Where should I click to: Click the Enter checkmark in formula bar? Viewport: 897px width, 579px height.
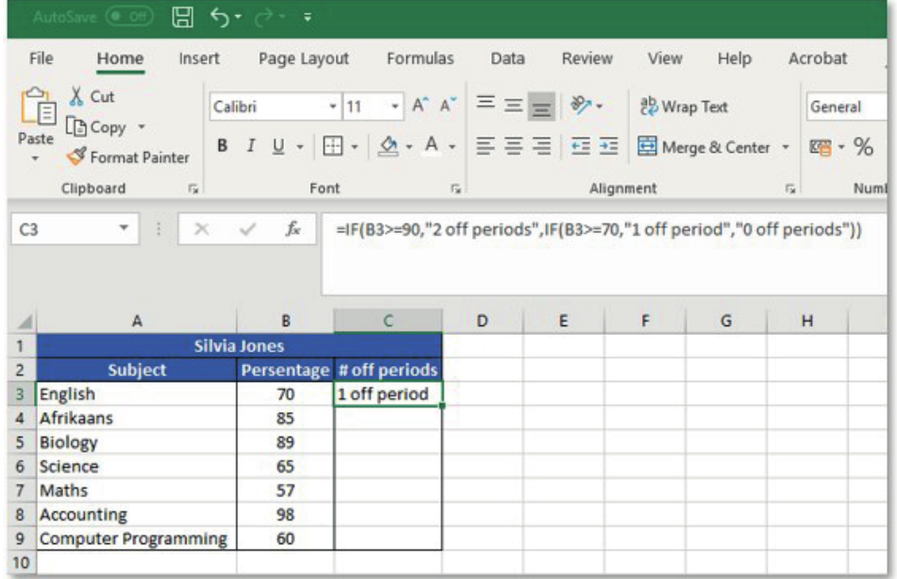click(248, 229)
